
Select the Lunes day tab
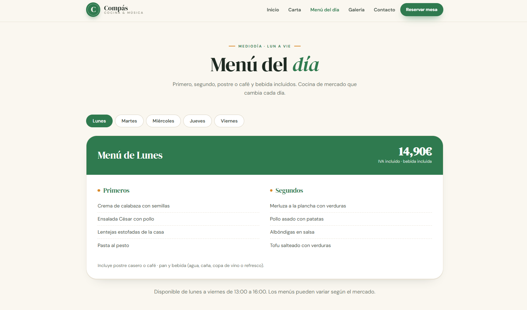pyautogui.click(x=99, y=121)
